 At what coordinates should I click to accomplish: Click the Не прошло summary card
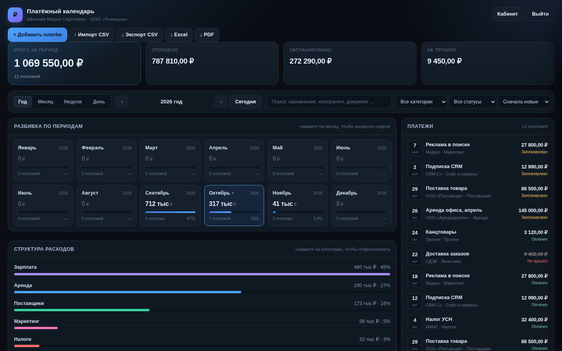(487, 63)
